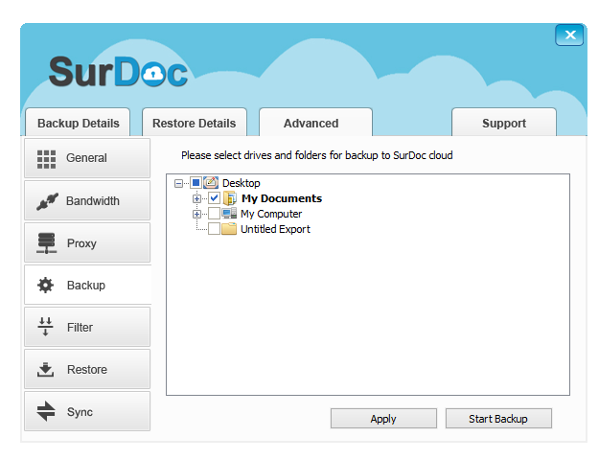Open the Advanced tab
The width and height of the screenshot is (599, 460).
click(315, 123)
